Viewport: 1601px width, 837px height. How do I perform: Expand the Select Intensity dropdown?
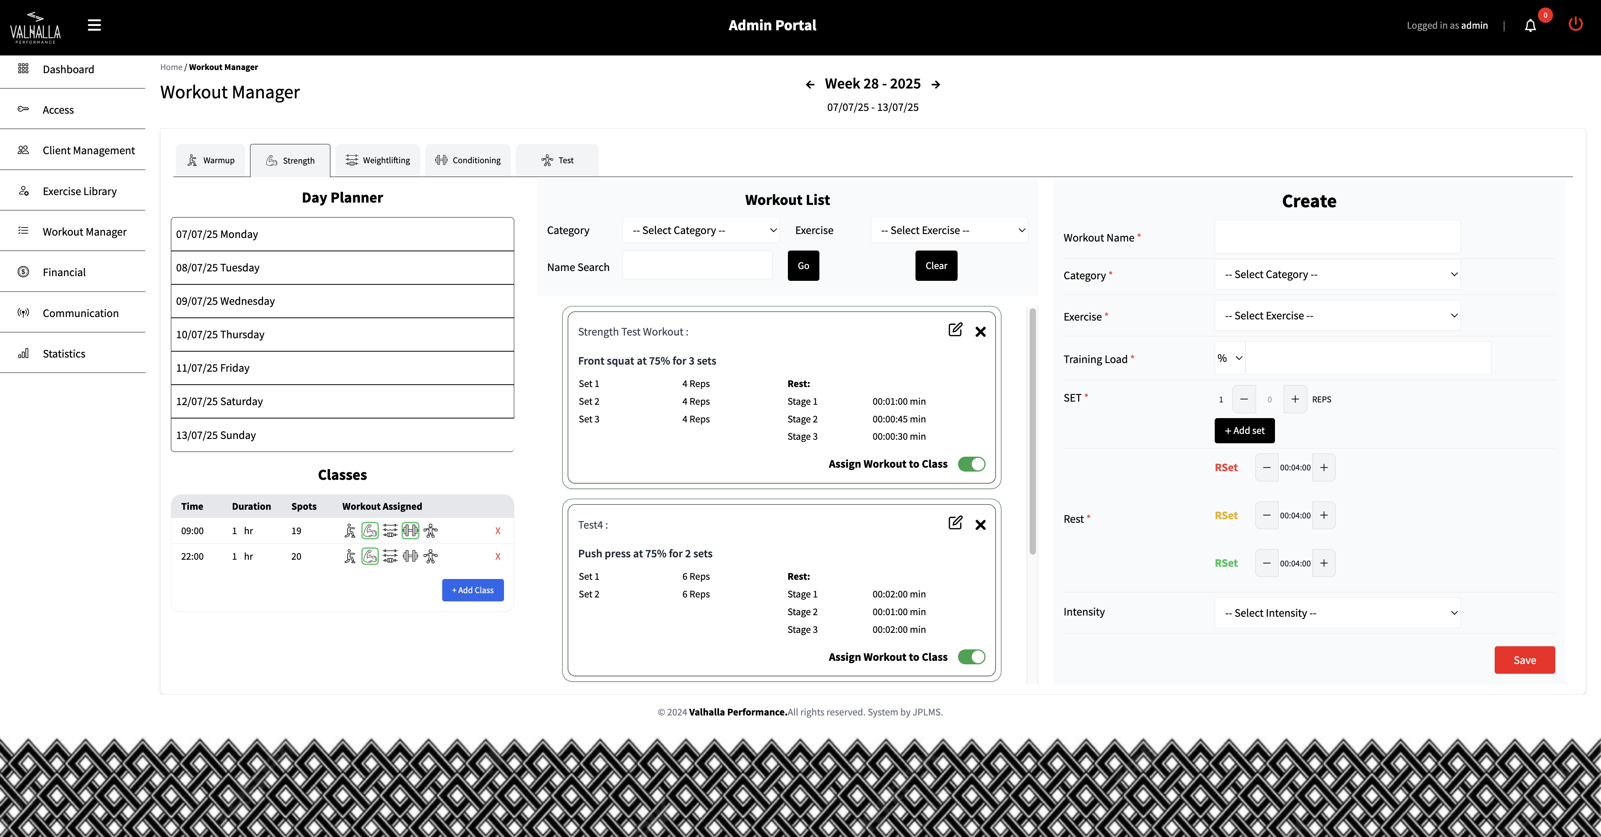(x=1337, y=613)
